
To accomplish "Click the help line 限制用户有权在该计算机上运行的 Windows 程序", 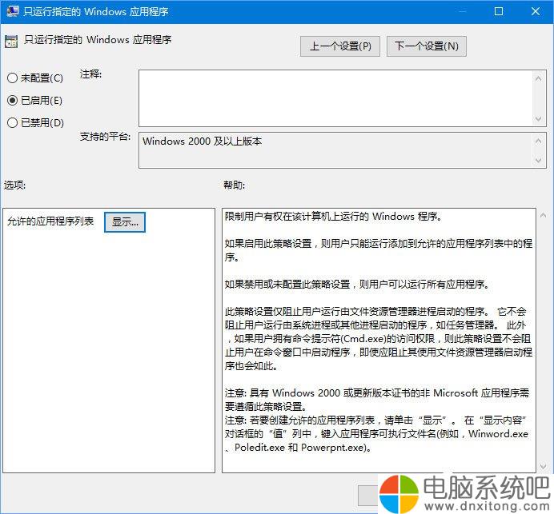I will (333, 217).
